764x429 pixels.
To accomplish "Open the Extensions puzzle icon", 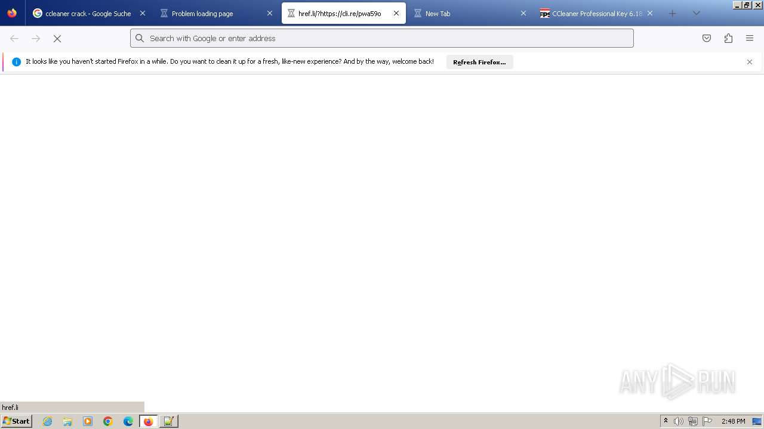I will pyautogui.click(x=728, y=38).
